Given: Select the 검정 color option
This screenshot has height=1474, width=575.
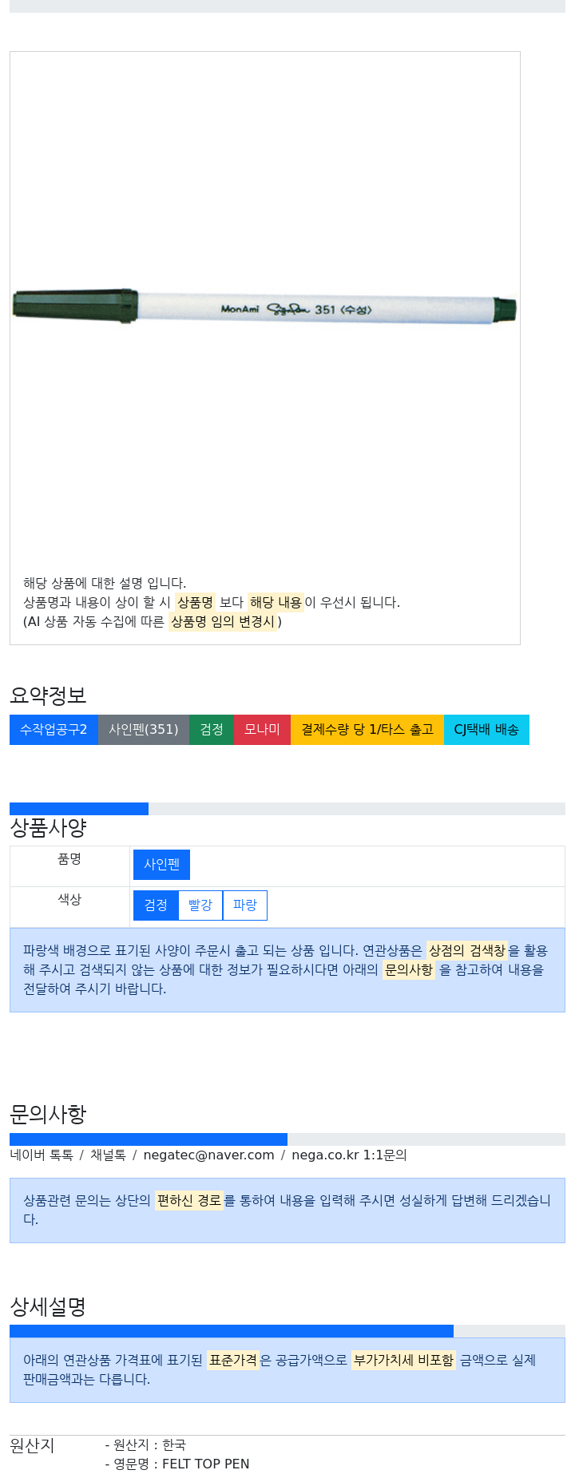Looking at the screenshot, I should (156, 905).
